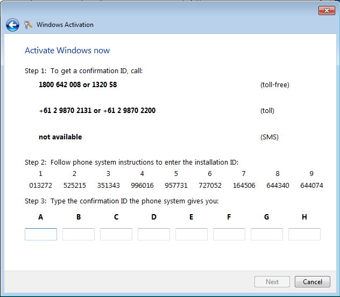Click the 'Windows Activation' title text
Viewport: 340px width, 297px height.
click(65, 25)
